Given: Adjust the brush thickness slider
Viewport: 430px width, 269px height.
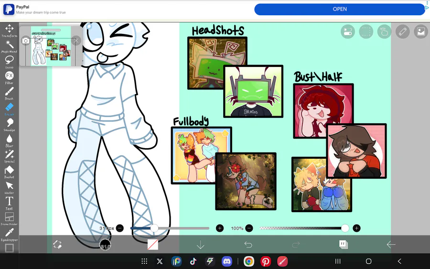Looking at the screenshot, I should click(154, 228).
